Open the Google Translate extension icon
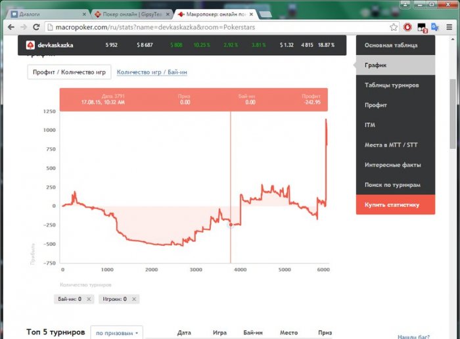The image size is (460, 339). point(435,28)
